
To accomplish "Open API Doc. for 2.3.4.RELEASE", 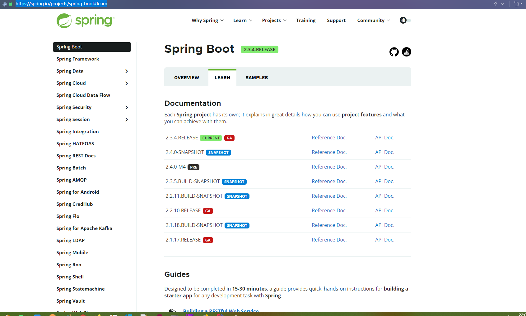I will pyautogui.click(x=385, y=138).
